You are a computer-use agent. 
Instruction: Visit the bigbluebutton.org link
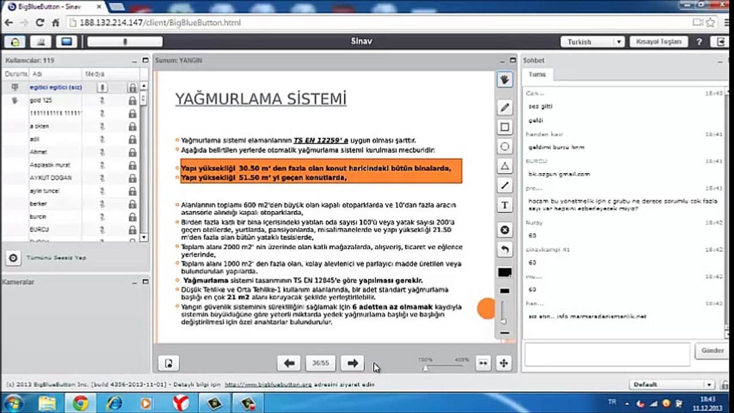(x=268, y=384)
